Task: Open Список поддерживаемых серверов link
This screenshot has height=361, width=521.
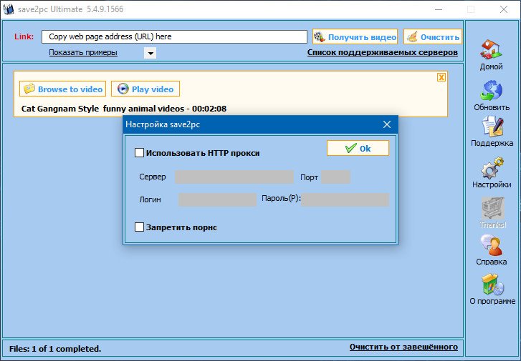Action: 383,52
